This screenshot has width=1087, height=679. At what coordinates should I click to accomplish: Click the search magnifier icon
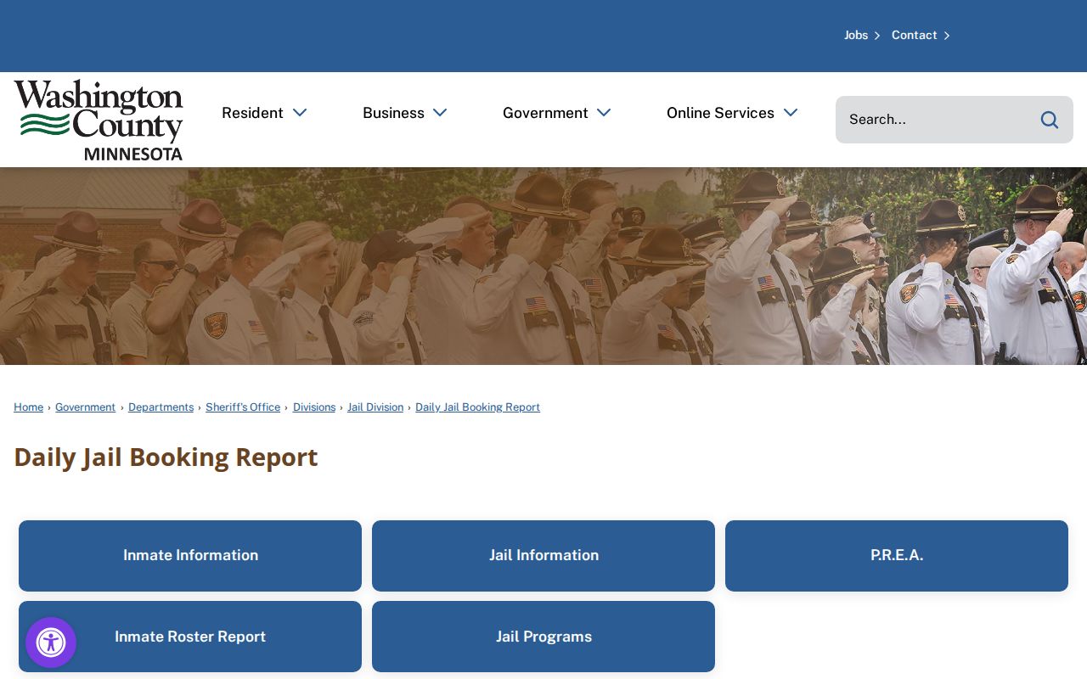[1050, 120]
